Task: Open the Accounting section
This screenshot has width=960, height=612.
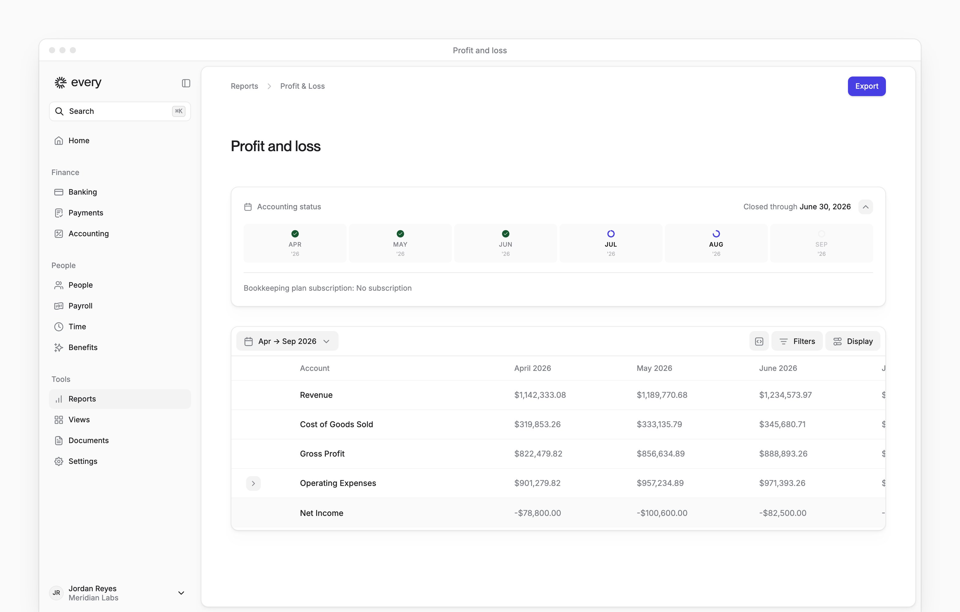Action: tap(120, 233)
